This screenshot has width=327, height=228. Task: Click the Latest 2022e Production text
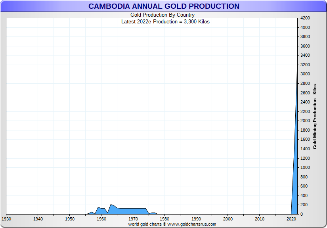(165, 22)
